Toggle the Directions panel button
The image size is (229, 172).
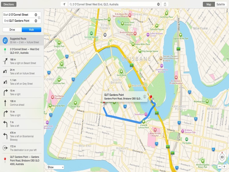(x=9, y=4)
